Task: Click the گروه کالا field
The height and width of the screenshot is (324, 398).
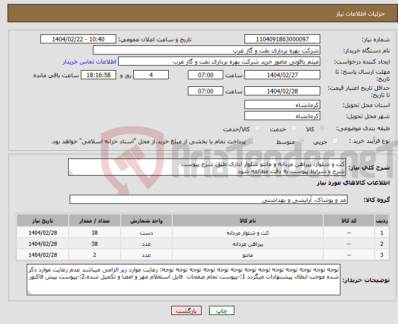Action: pos(209,199)
